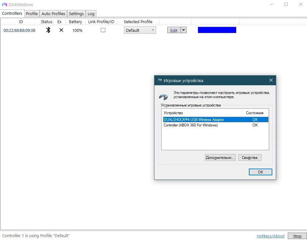Click the Status column header
This screenshot has height=240, width=307.
point(46,22)
